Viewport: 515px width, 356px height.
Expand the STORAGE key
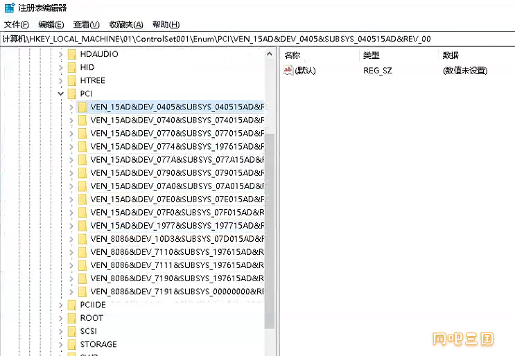[61, 344]
